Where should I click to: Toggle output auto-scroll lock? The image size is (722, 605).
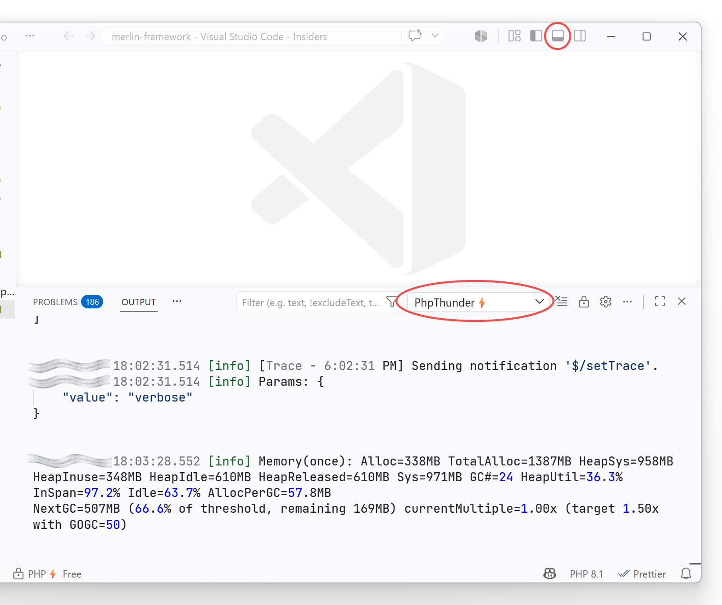click(x=584, y=301)
